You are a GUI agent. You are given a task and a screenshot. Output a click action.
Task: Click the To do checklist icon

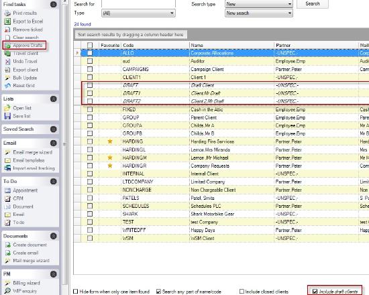[x=7, y=223]
